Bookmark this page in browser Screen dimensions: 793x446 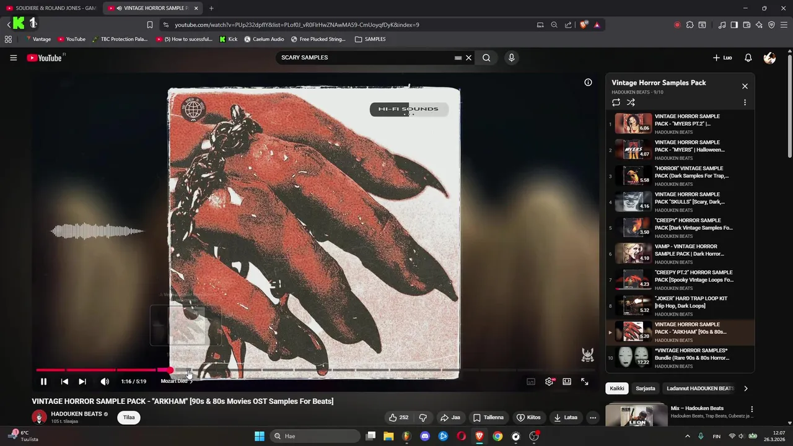[x=149, y=25]
